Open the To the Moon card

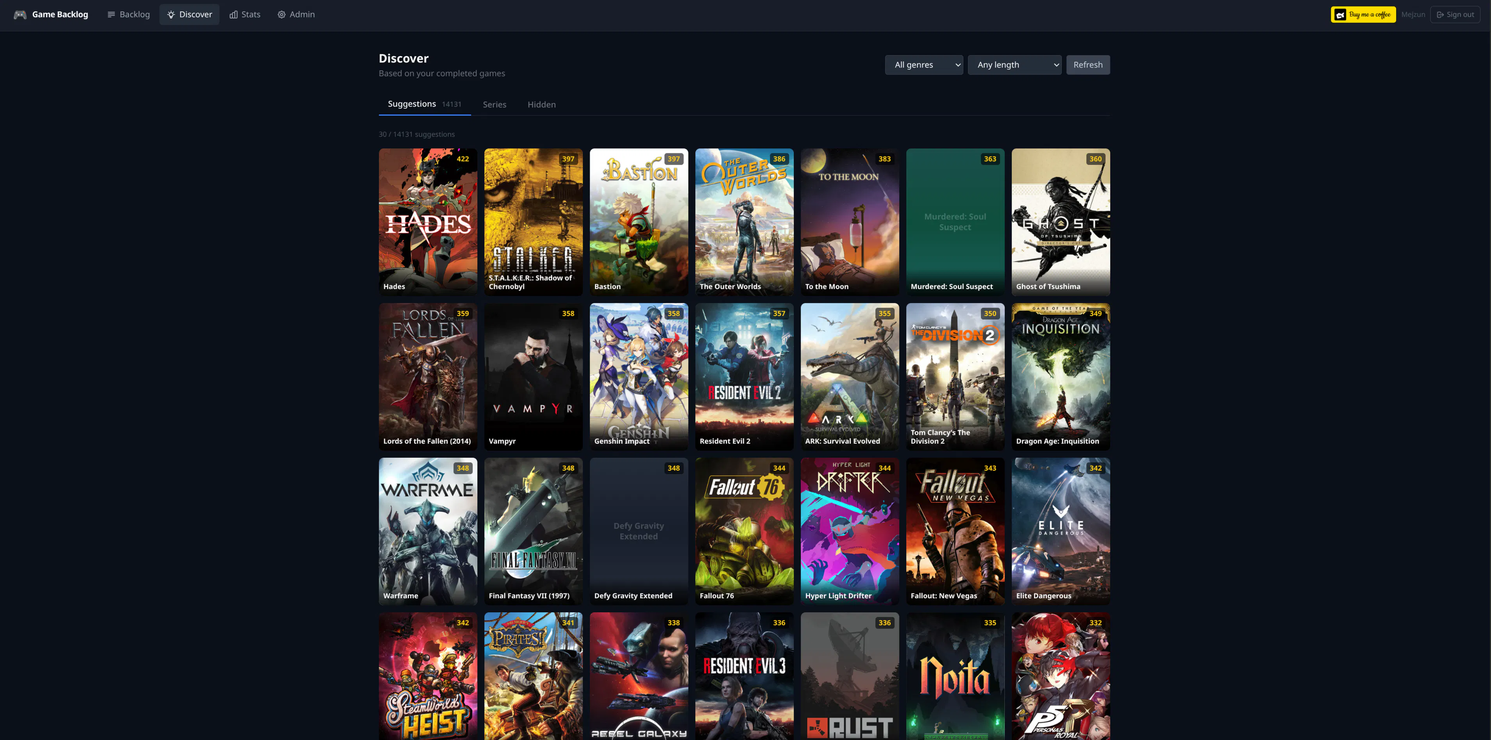click(x=850, y=222)
